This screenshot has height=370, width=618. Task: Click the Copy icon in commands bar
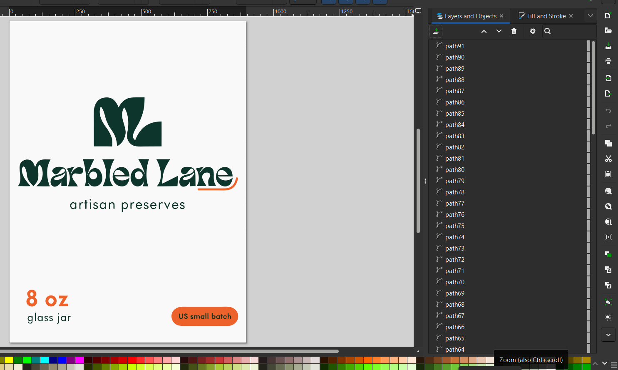608,143
